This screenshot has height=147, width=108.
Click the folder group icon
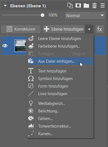tap(86, 6)
